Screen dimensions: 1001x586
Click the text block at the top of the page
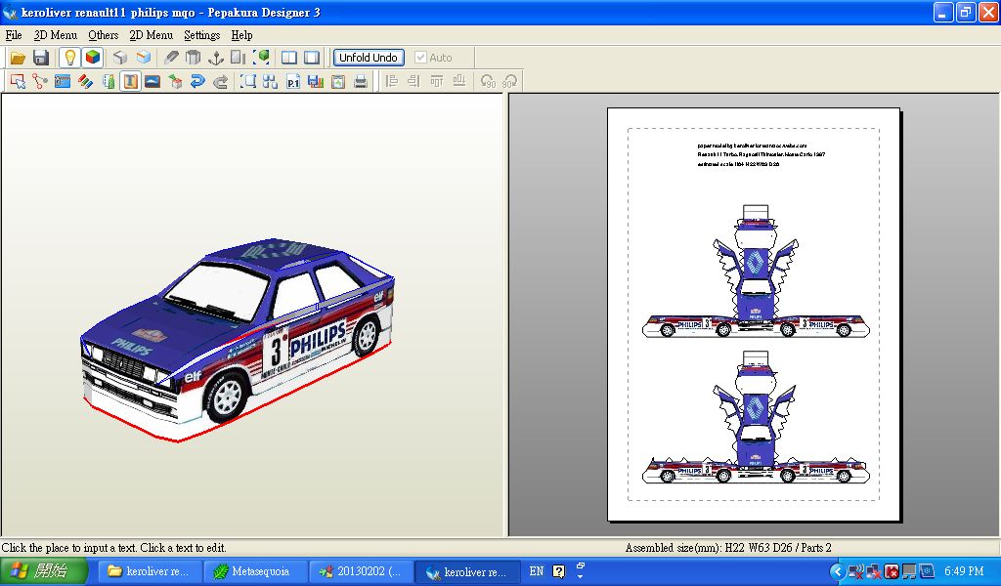[761, 155]
